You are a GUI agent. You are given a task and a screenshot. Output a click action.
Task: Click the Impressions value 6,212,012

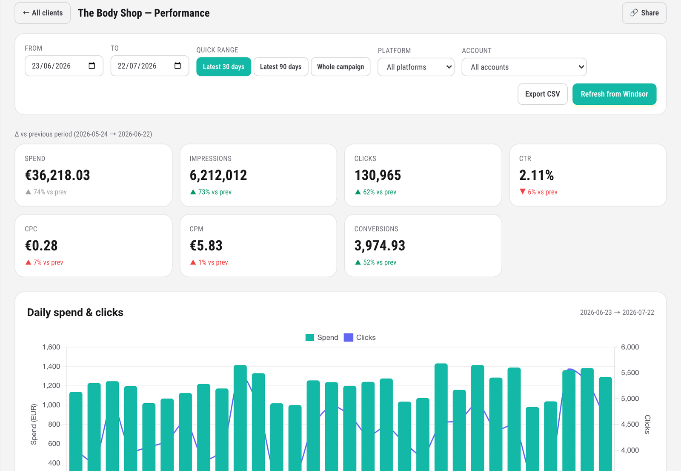218,175
